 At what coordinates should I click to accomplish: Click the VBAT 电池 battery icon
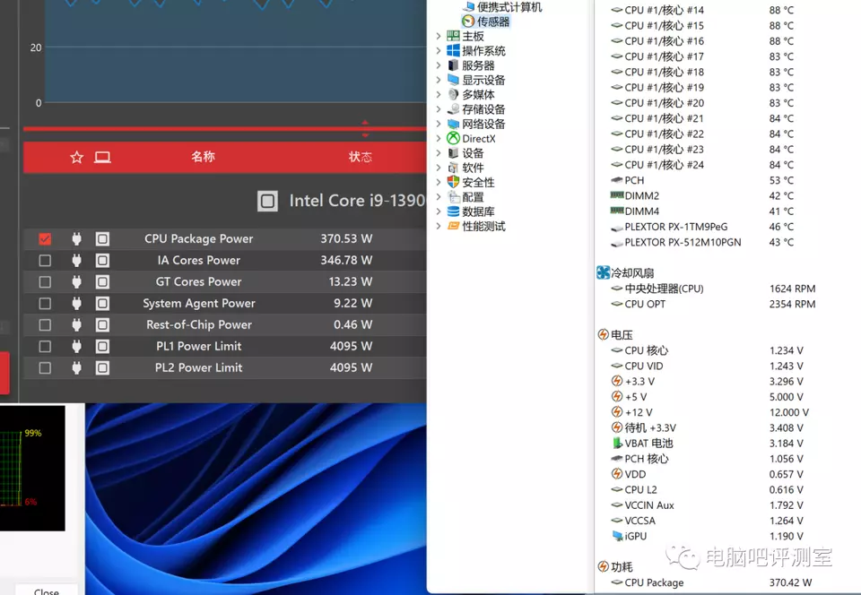pos(617,443)
